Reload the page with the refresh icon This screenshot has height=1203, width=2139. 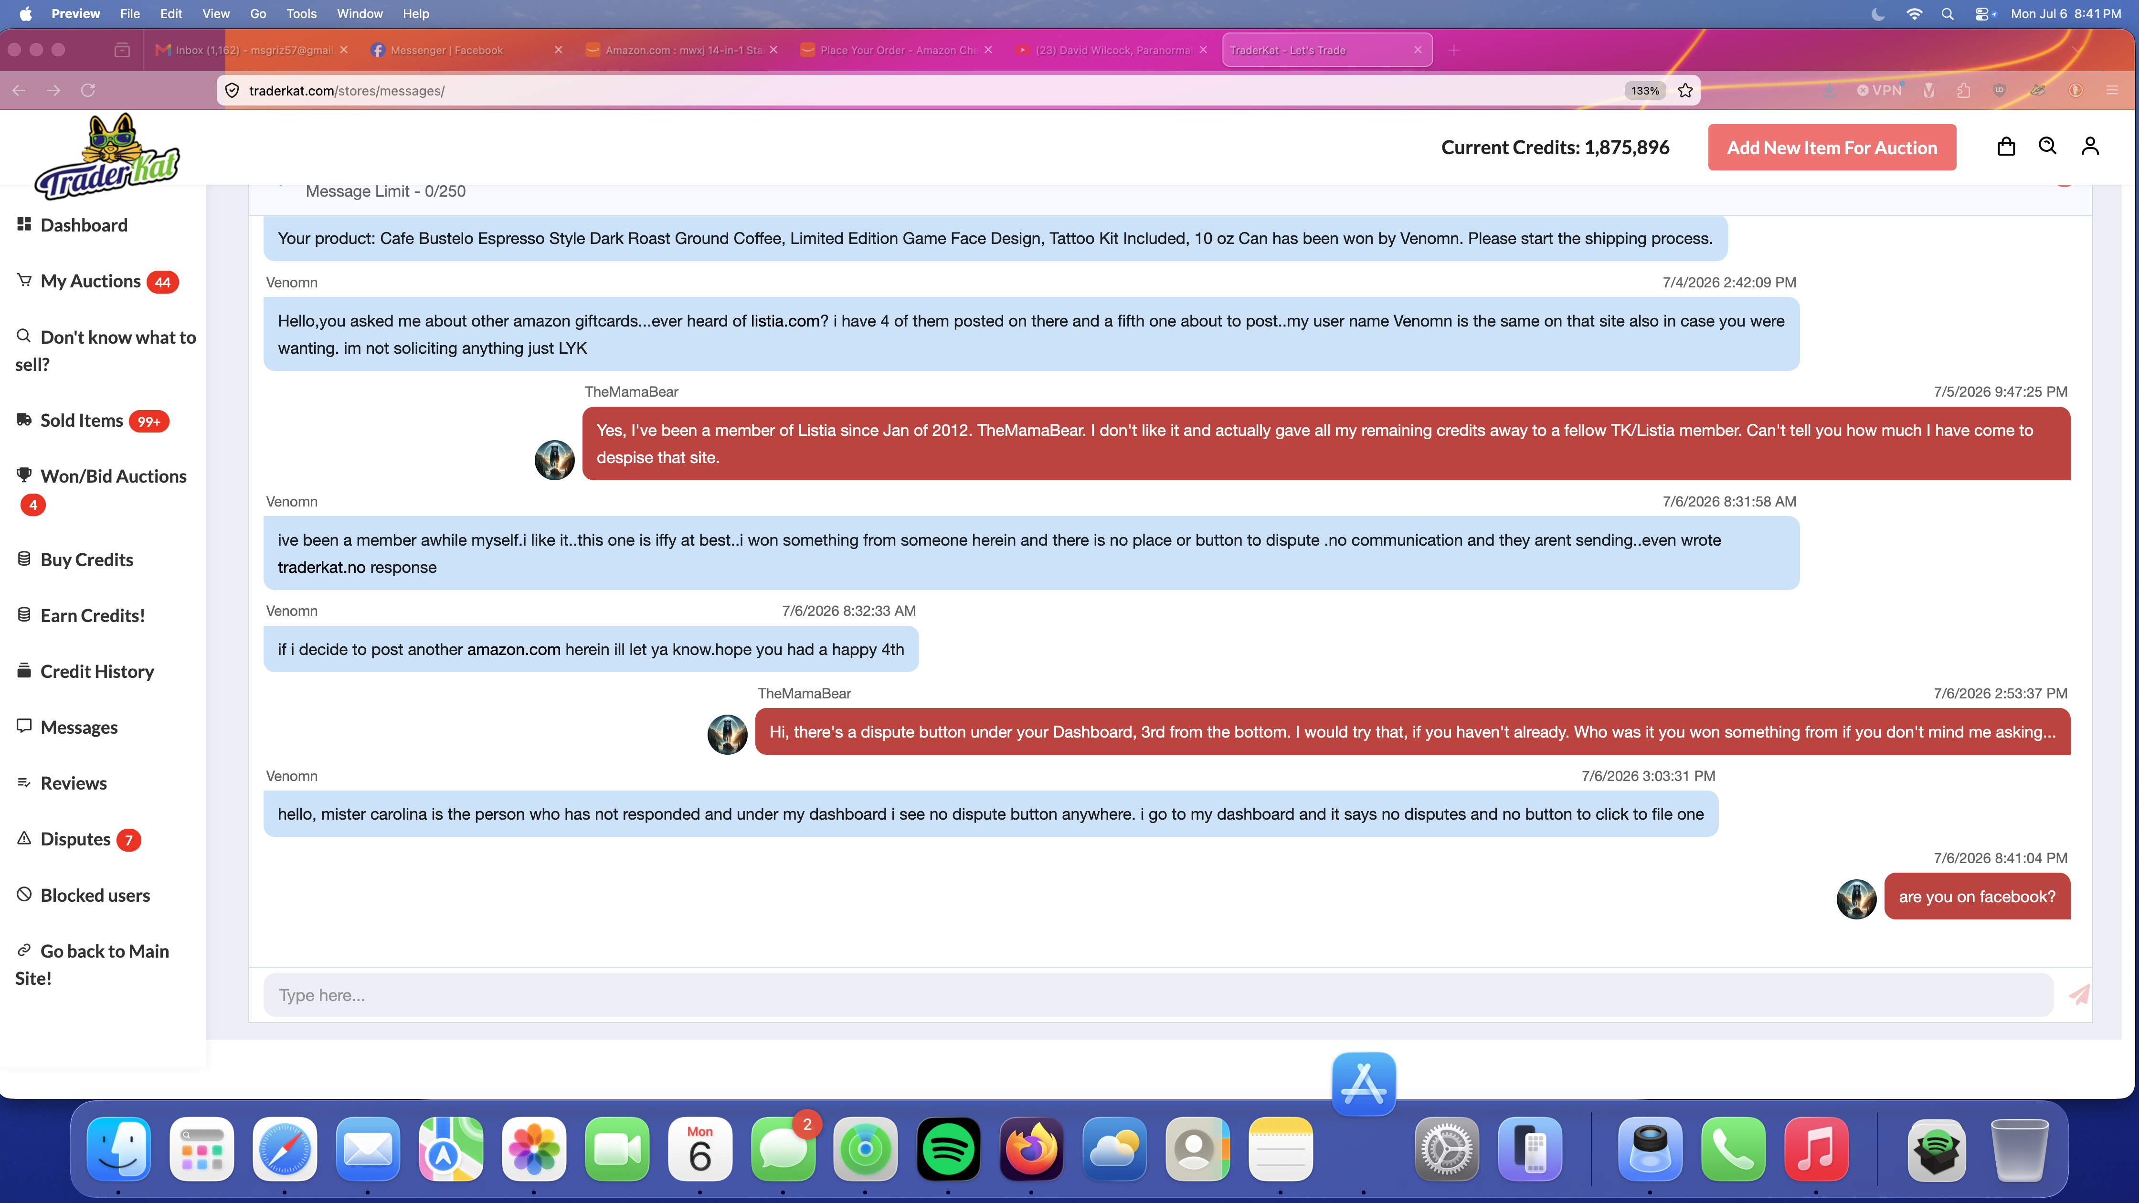[88, 91]
